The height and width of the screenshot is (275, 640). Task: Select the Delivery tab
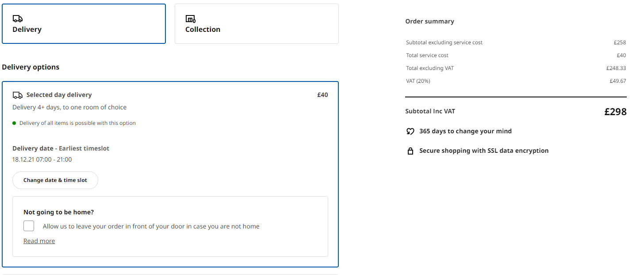tap(84, 23)
